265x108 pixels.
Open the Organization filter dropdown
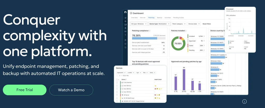click(121, 73)
